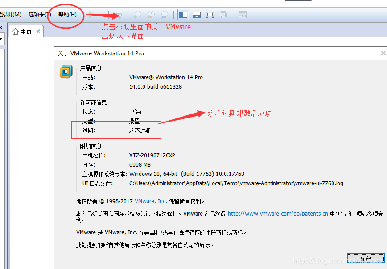Toggle the library sidebar view icon
The image size is (387, 269).
click(183, 15)
